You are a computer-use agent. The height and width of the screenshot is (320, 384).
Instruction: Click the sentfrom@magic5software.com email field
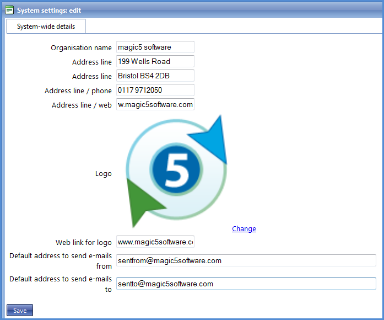[x=246, y=260]
